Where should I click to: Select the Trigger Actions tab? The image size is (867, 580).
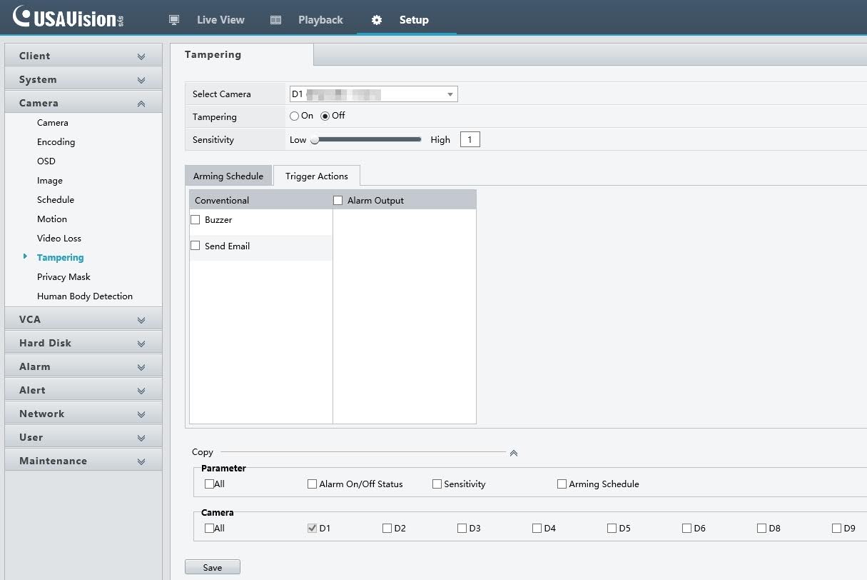point(317,176)
